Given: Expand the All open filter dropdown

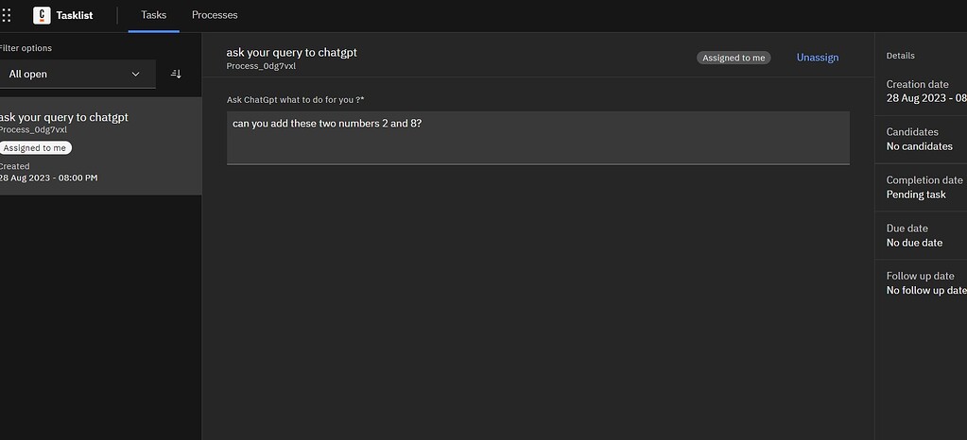Looking at the screenshot, I should (x=76, y=74).
